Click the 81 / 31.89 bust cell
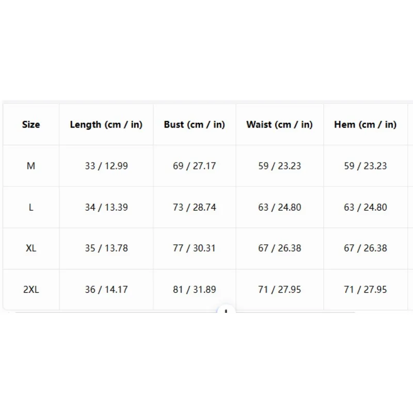This screenshot has width=413, height=413. click(195, 290)
